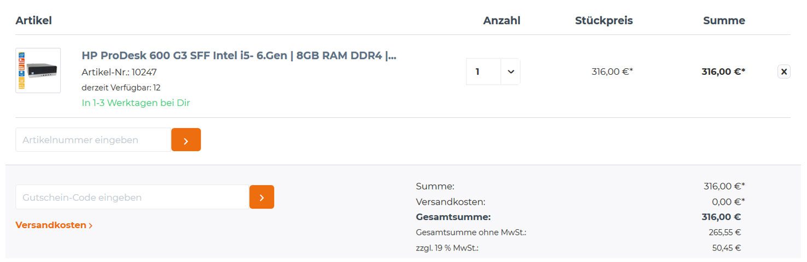Screen dimensions: 807x262
Task: Click the Anzahl column header
Action: point(502,21)
